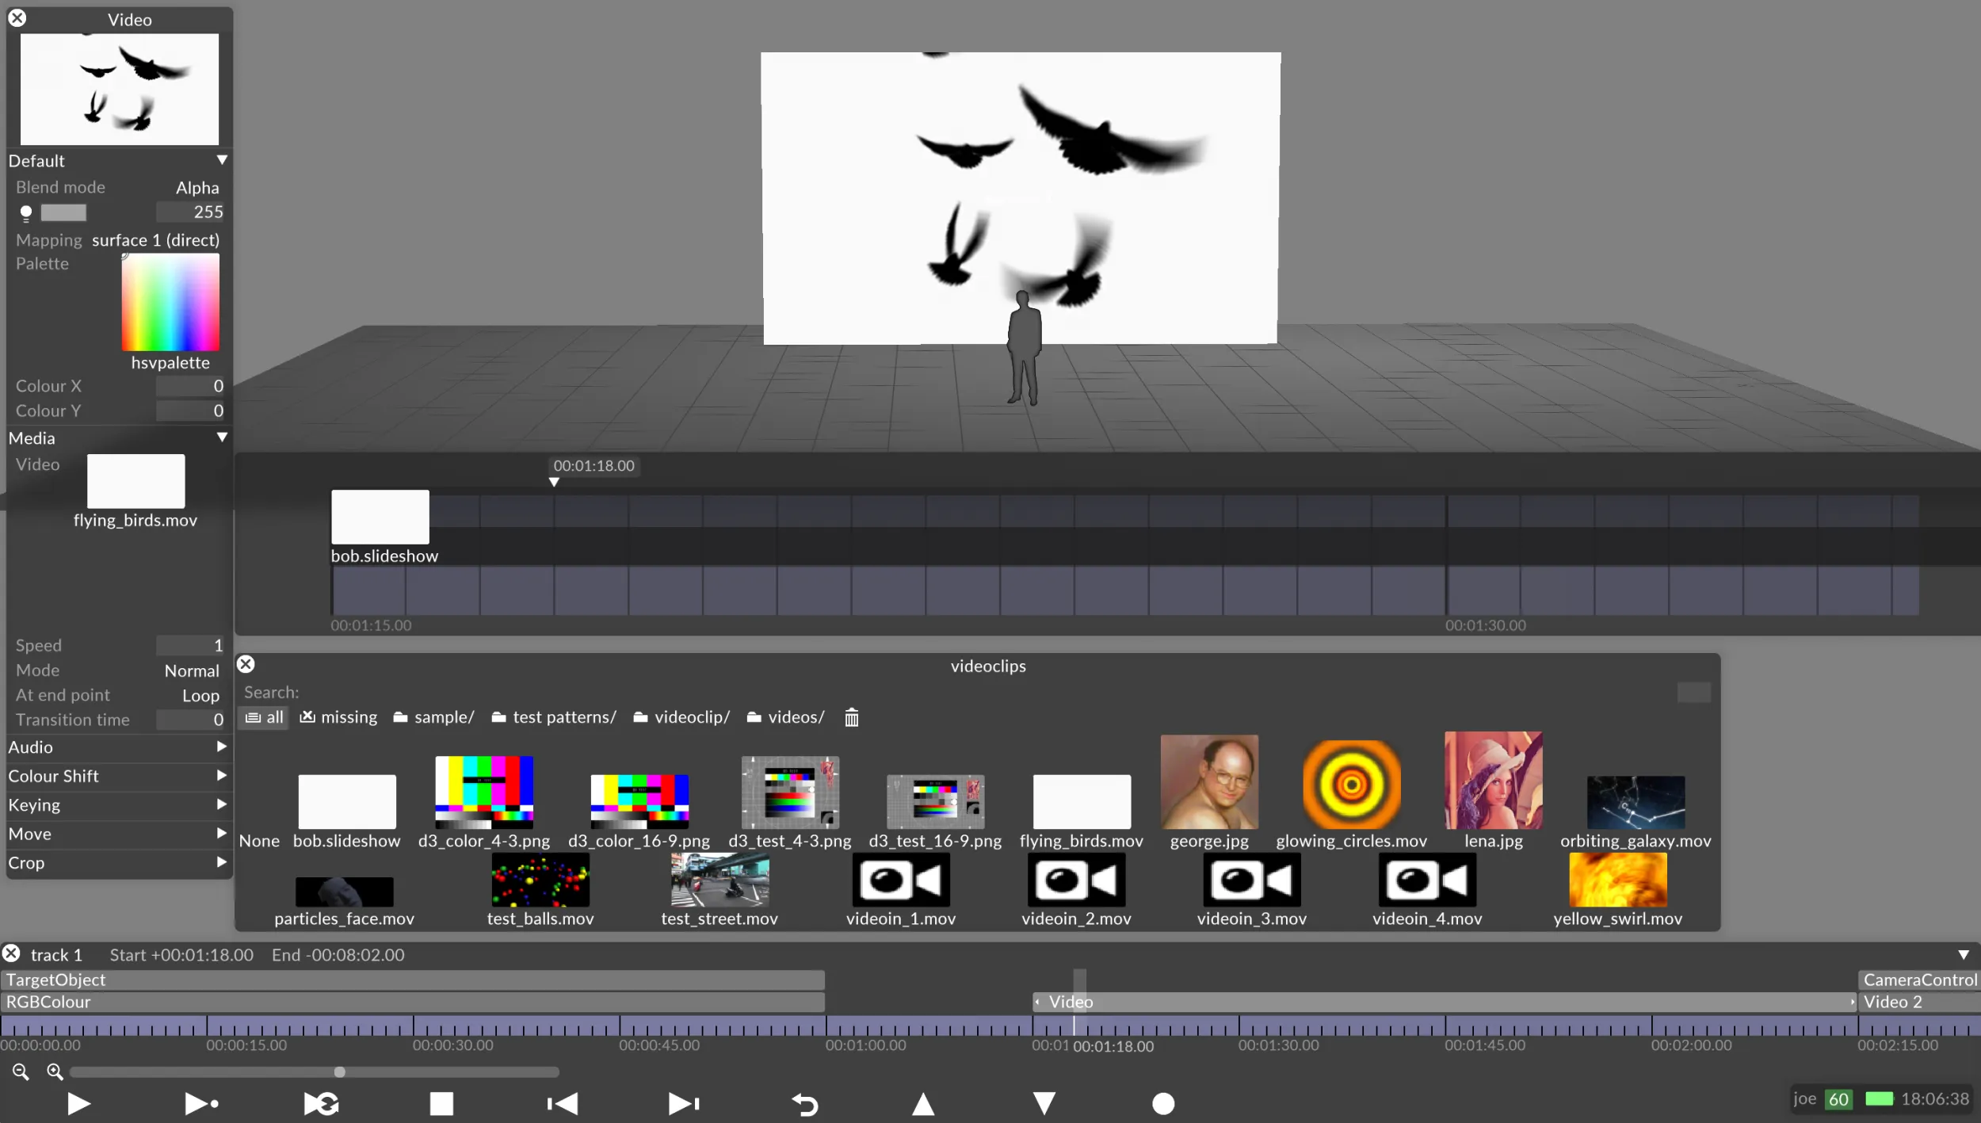
Task: Toggle the 'all' filter in the clip browser
Action: coord(263,716)
